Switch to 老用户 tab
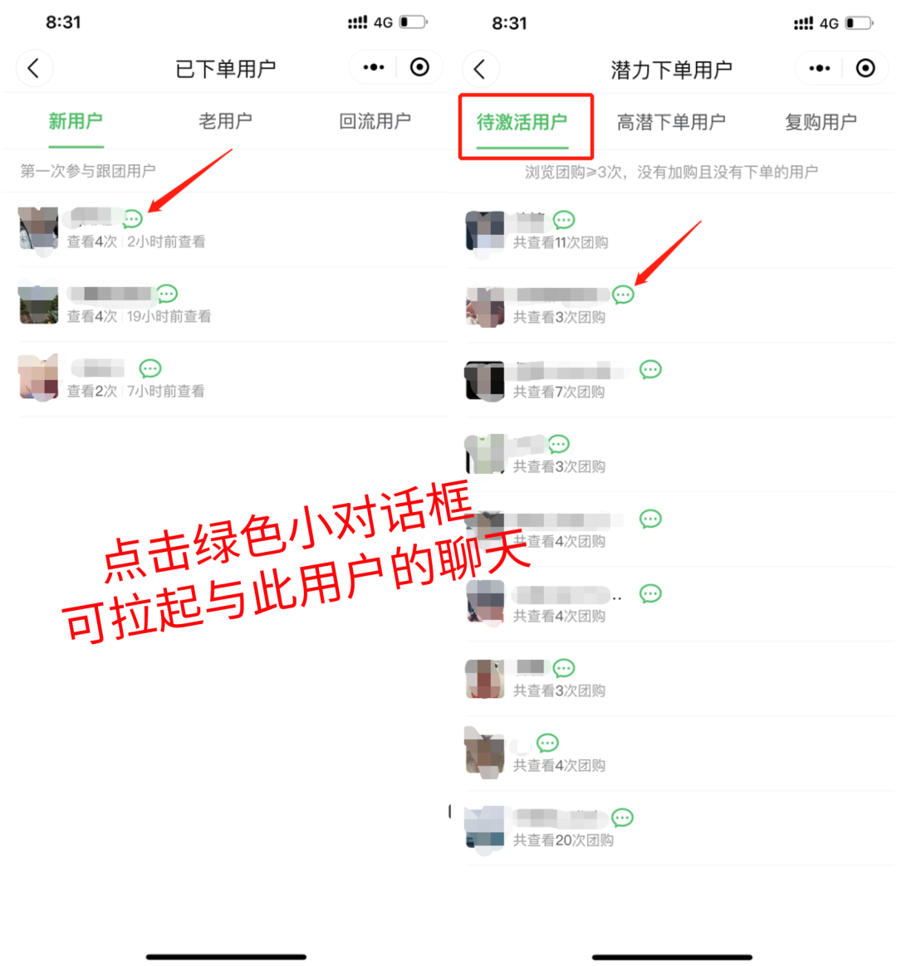The image size is (897, 966). pos(225,121)
